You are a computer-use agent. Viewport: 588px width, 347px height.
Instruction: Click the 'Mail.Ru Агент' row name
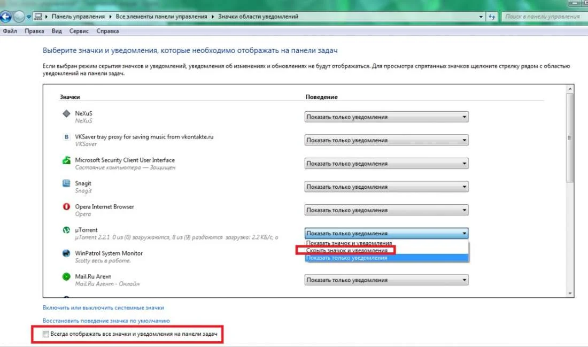pyautogui.click(x=93, y=276)
